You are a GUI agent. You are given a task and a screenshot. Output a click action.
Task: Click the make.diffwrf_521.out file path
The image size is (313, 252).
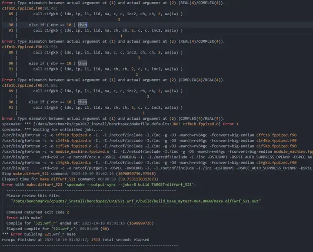click(136, 201)
